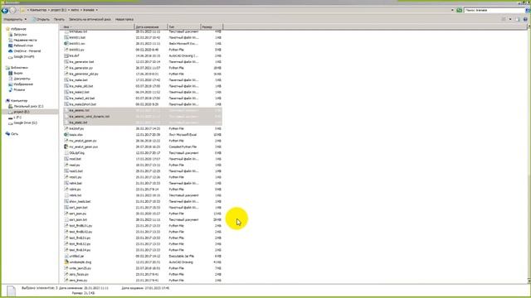Sort by the Имя column header
Screen dimensions: 531x298
click(x=98, y=26)
